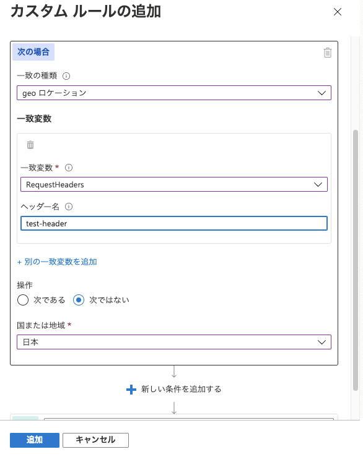Delete the 次の場合 condition with trash icon
The image size is (363, 457).
[x=327, y=53]
